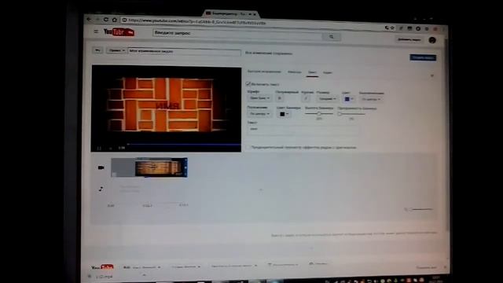Image resolution: width=503 pixels, height=283 pixels.
Task: Open the footer country dropdown
Action: [186, 266]
